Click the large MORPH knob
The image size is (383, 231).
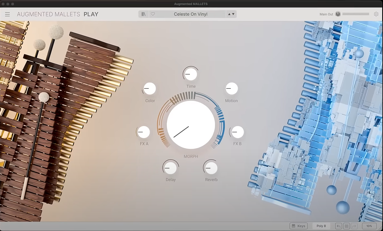point(191,125)
